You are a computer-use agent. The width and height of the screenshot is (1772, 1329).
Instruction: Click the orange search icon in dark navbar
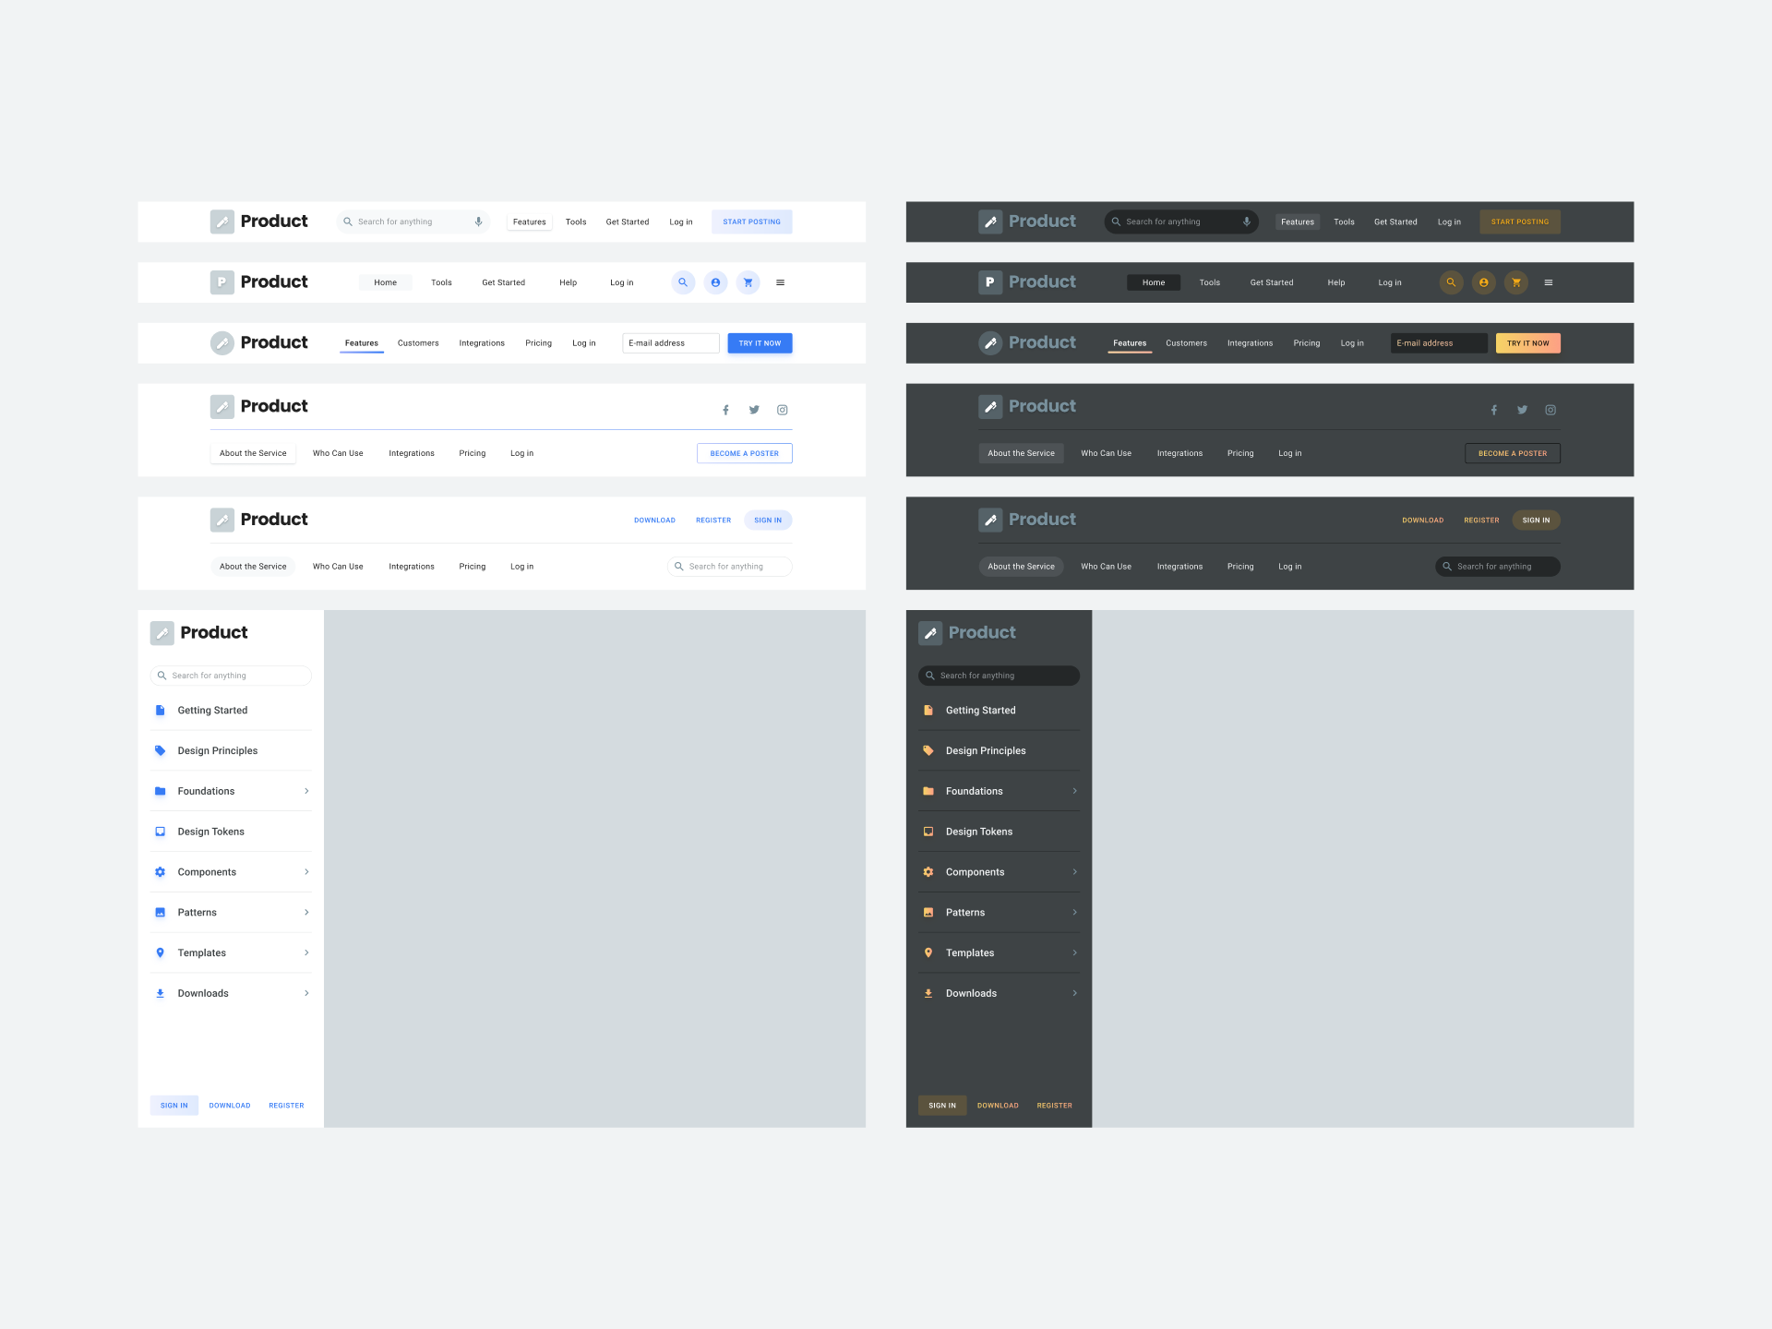(x=1451, y=282)
